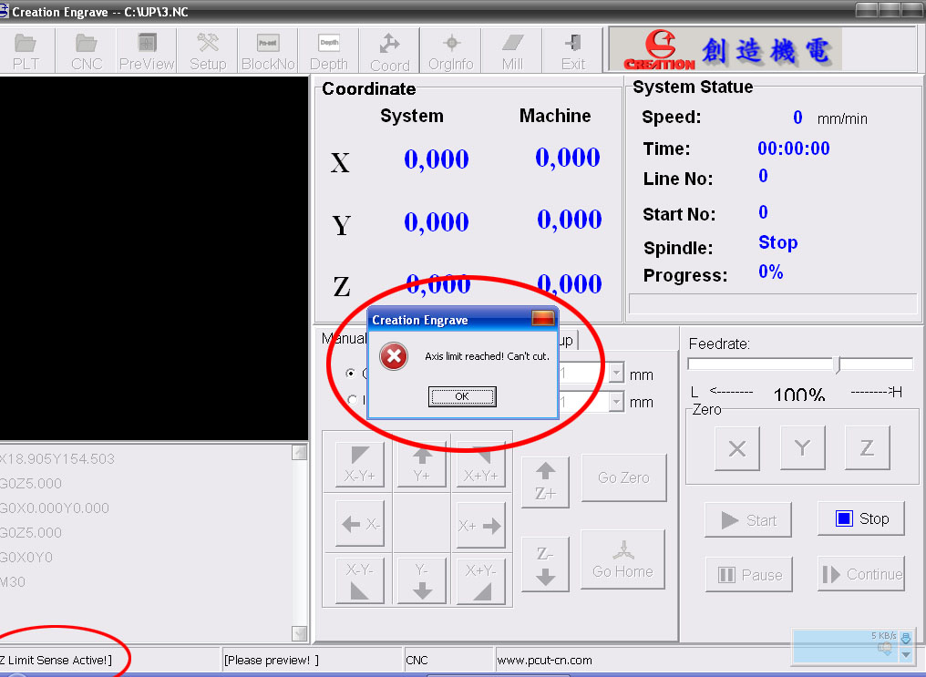Expand the lower mm dropdown arrow
926x677 pixels.
616,401
